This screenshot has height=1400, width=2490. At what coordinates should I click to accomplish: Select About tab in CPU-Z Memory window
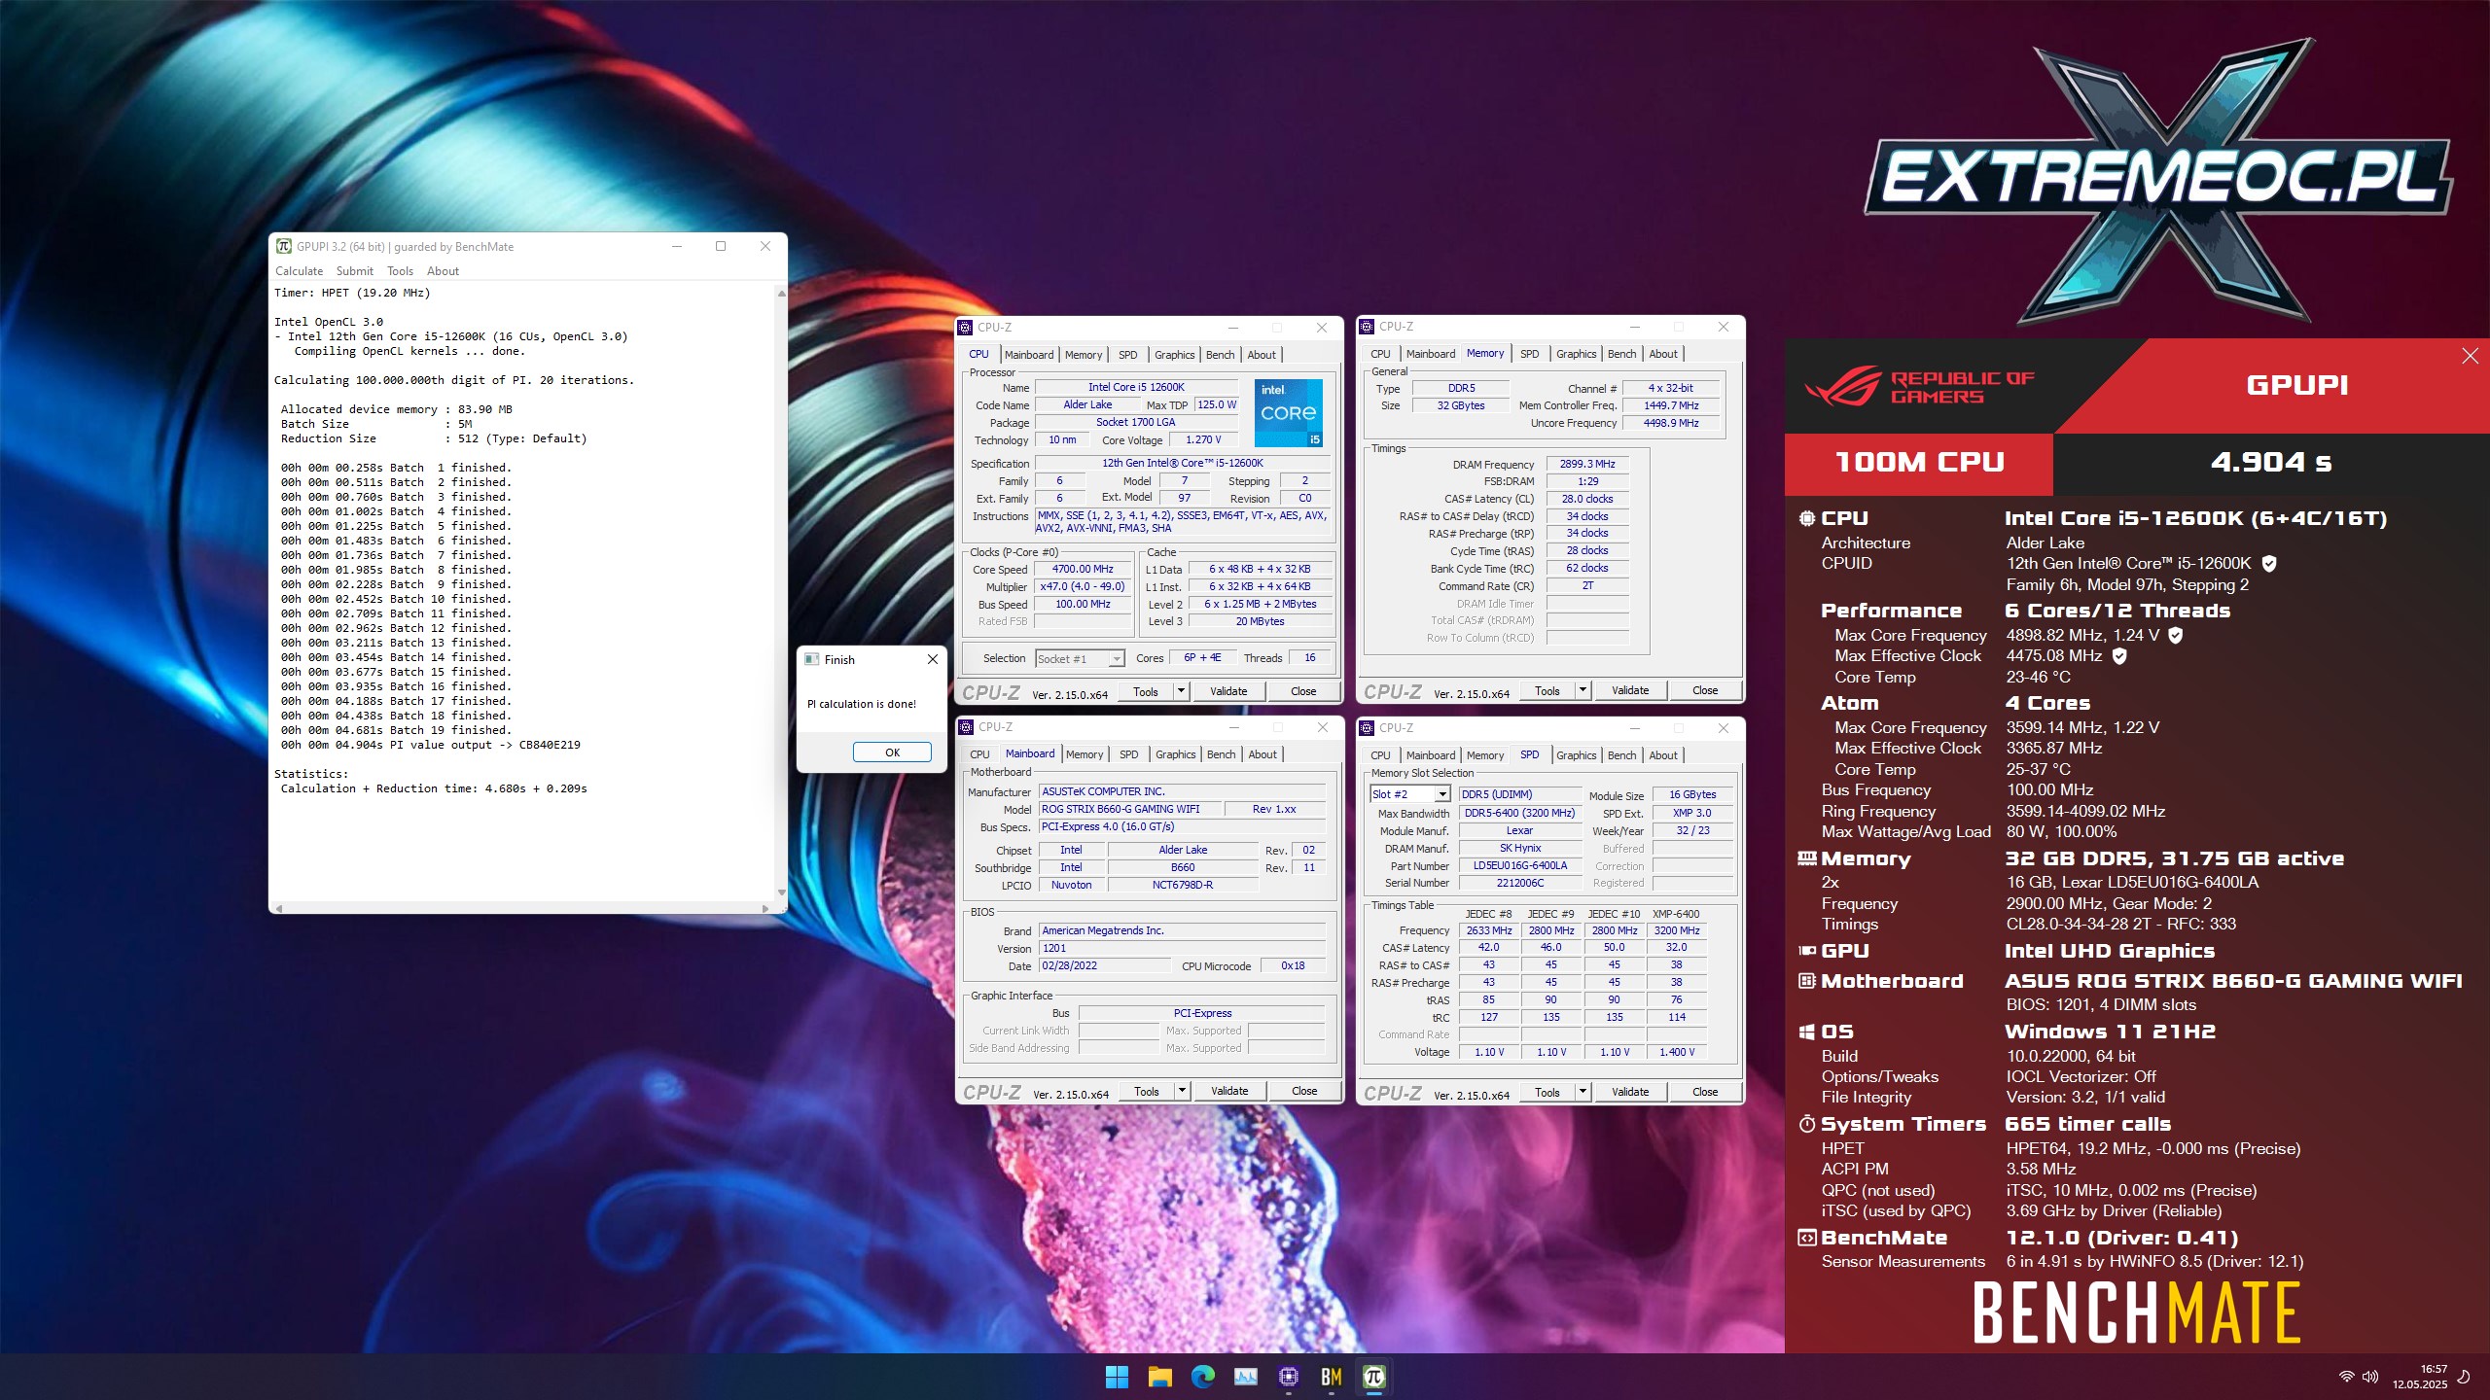(x=1663, y=354)
